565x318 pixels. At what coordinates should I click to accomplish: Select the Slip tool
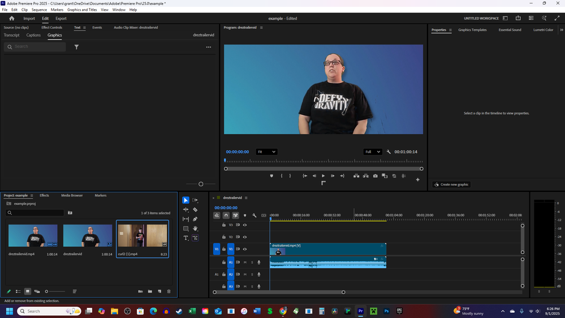point(186,219)
